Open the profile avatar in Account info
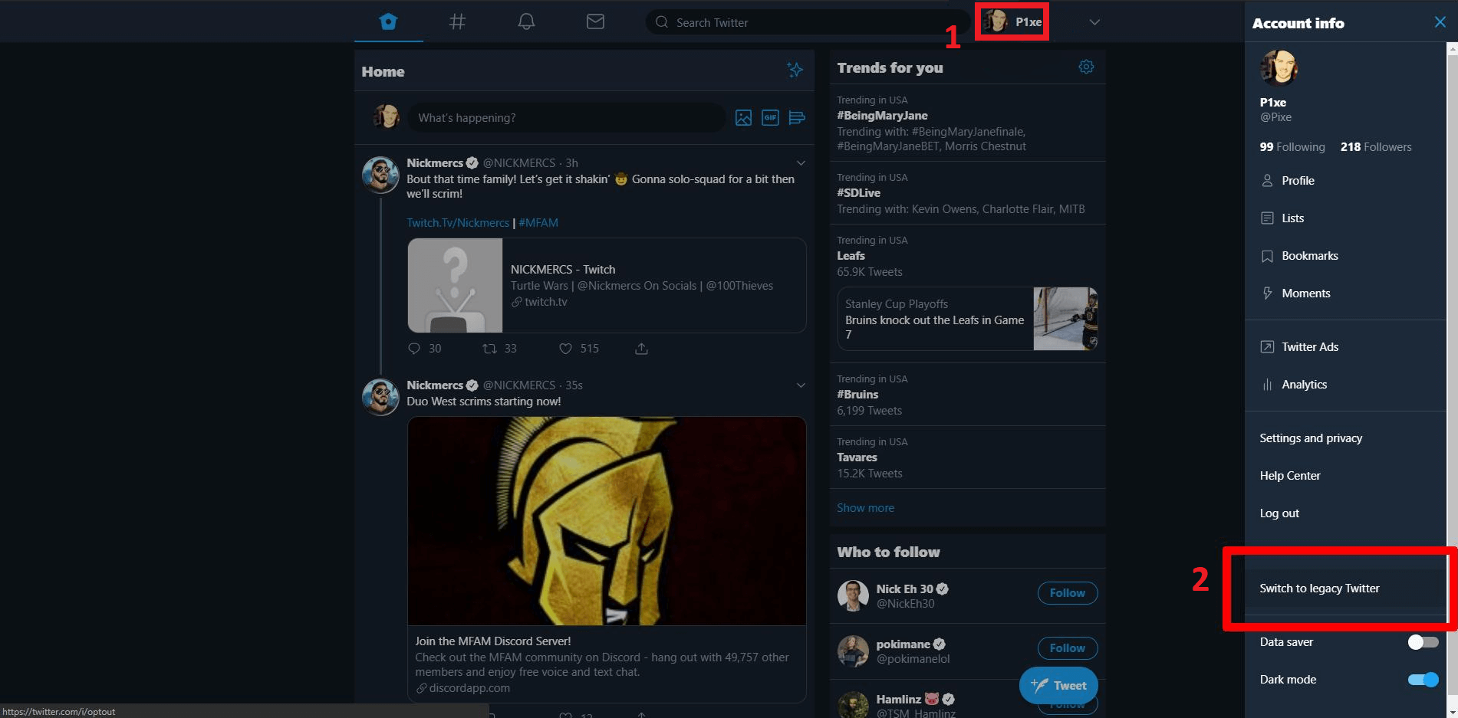 [x=1279, y=68]
